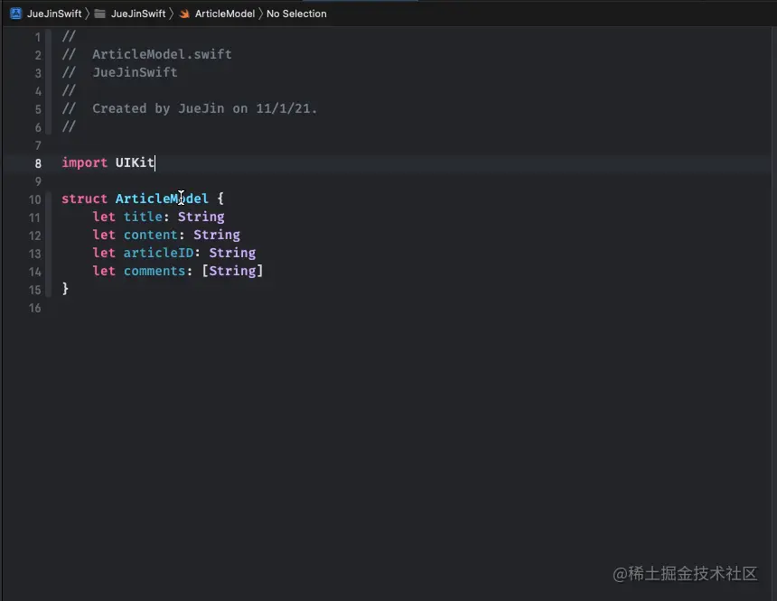Click line number 10 in gutter

pos(34,199)
